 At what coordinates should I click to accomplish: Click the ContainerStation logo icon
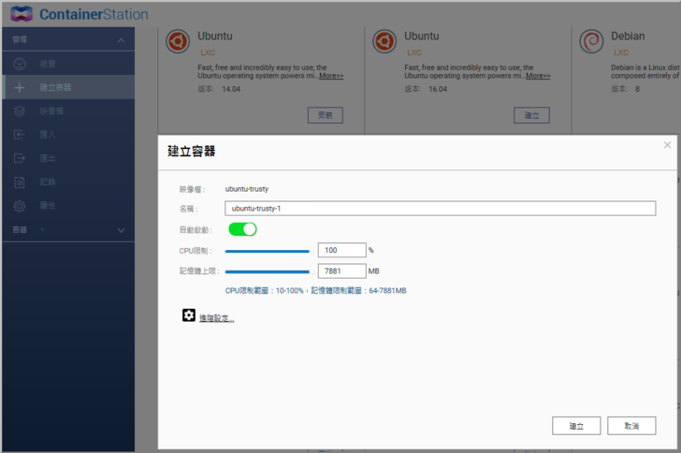tap(22, 14)
